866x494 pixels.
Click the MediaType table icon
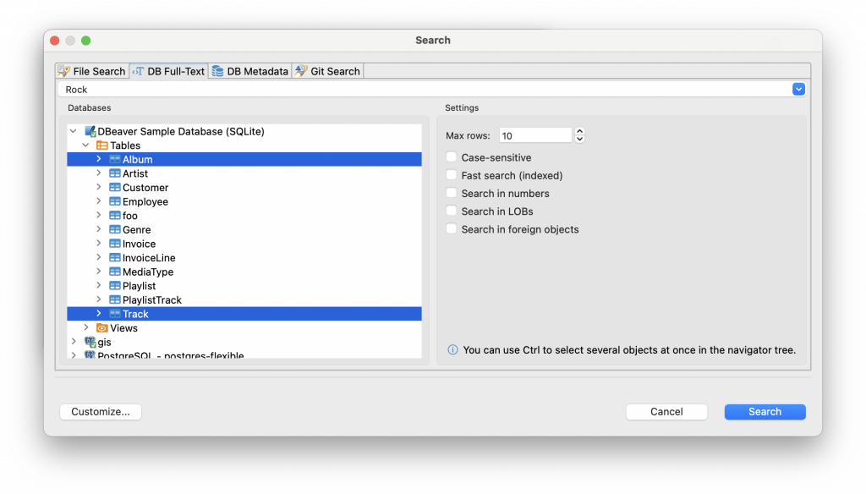[115, 272]
